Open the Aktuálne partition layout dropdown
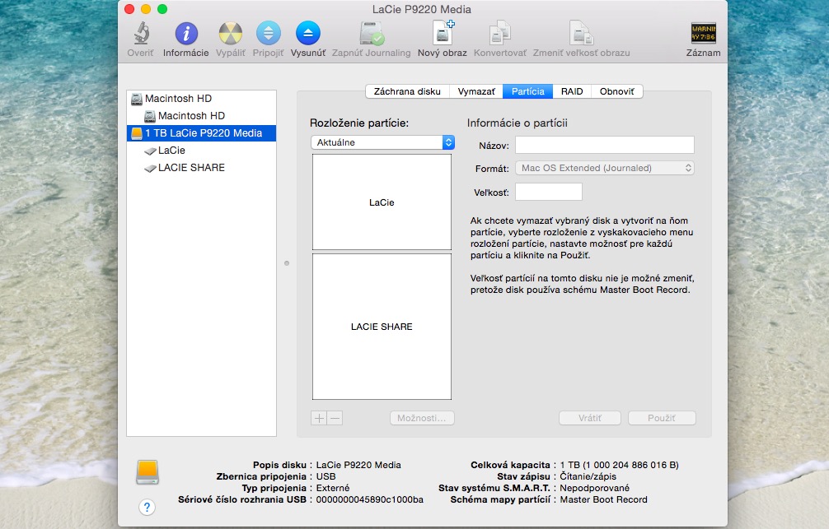829x529 pixels. [x=383, y=142]
